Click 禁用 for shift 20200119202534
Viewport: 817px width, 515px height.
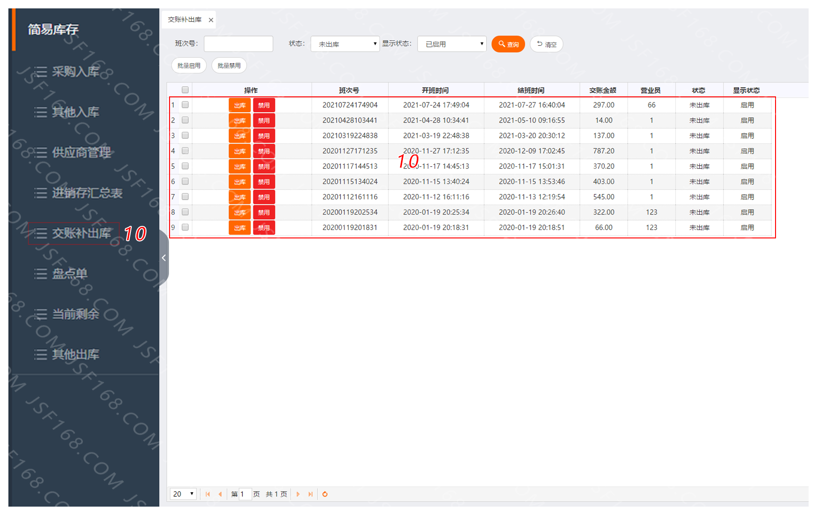tap(264, 212)
